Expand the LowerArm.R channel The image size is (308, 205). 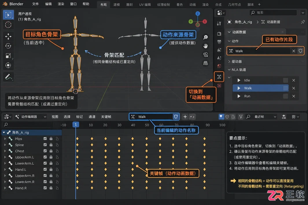(x=5, y=182)
